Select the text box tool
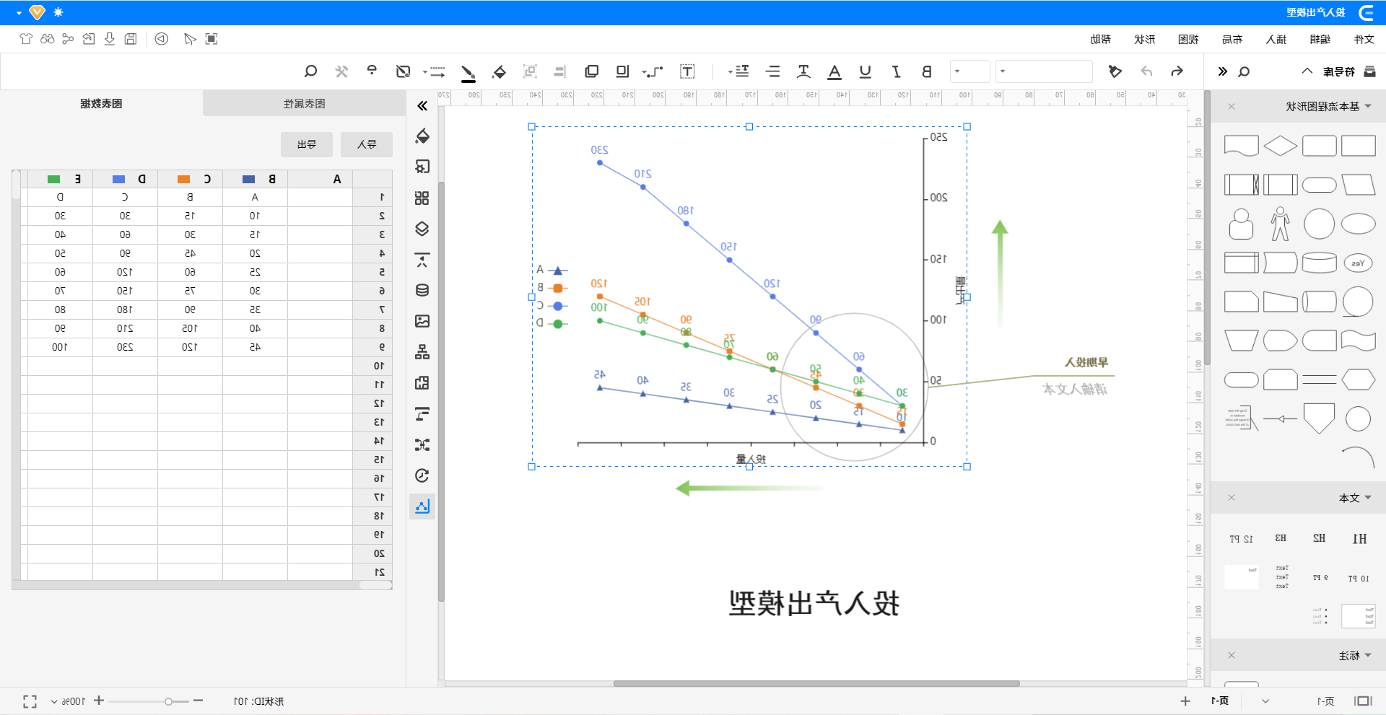 (687, 71)
